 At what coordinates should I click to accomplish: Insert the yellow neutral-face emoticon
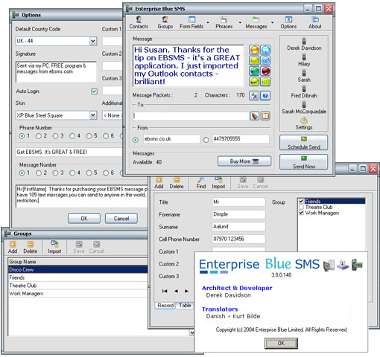tap(254, 60)
